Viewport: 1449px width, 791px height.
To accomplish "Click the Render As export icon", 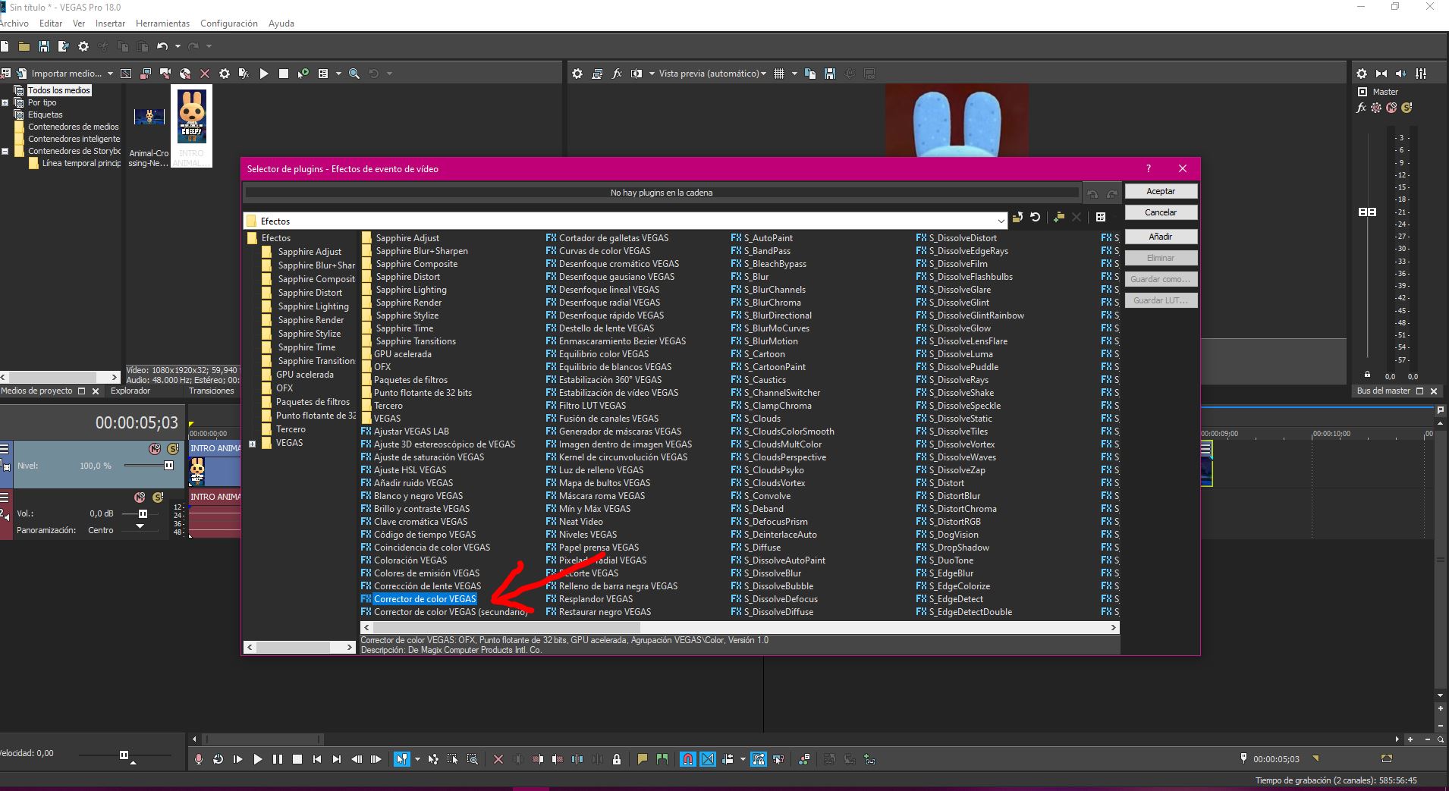I will tap(64, 46).
